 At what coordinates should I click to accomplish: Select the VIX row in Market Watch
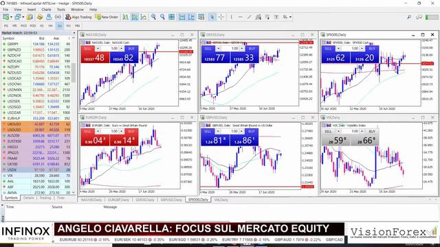[36, 176]
